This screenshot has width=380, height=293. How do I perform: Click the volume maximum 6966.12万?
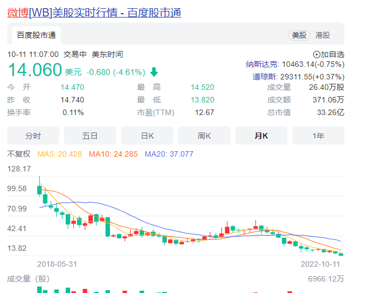326,279
